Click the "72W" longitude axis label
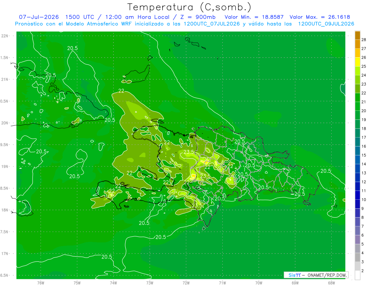Image resolution: width=372 pixels, height=287 pixels. [186, 283]
